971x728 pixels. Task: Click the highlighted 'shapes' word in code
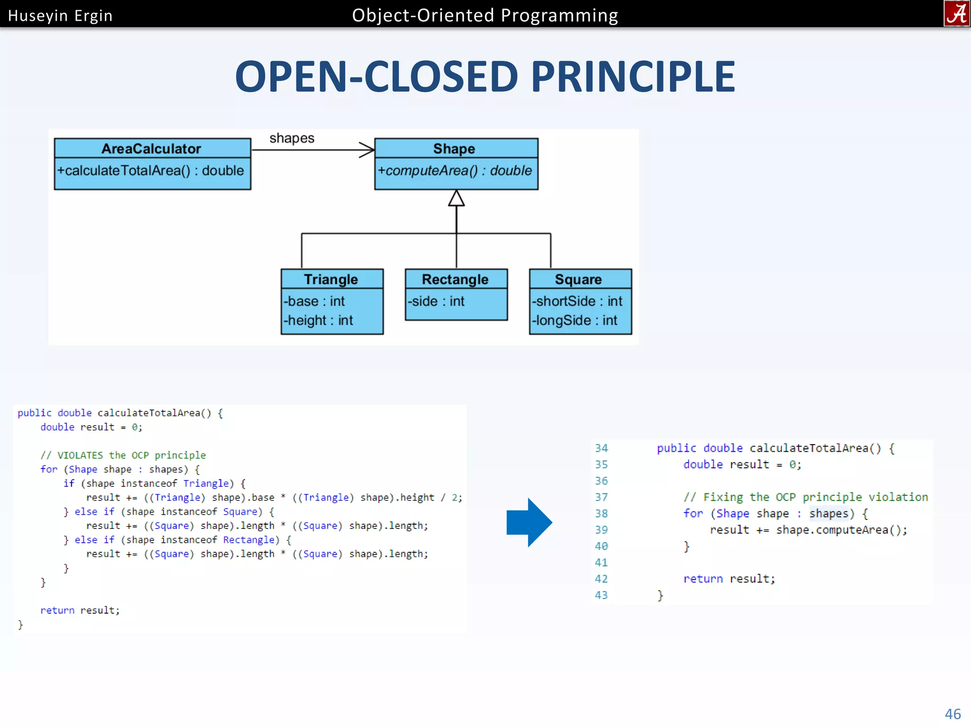(x=828, y=513)
